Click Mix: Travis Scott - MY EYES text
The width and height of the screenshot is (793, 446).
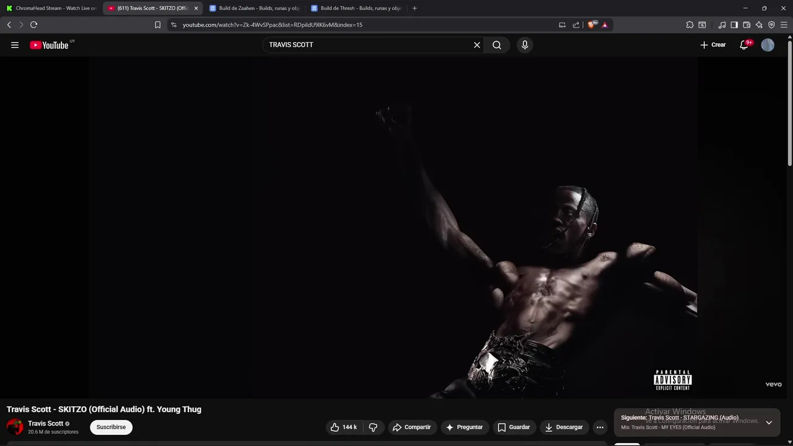pyautogui.click(x=668, y=427)
